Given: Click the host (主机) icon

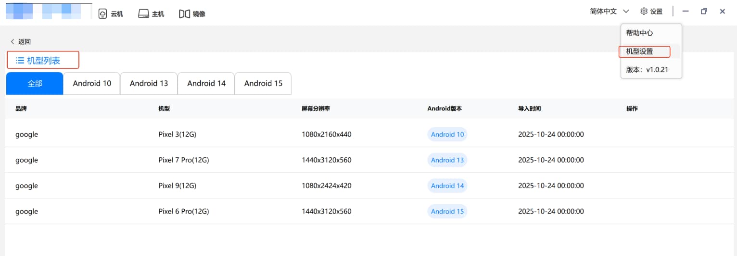Looking at the screenshot, I should coord(143,14).
